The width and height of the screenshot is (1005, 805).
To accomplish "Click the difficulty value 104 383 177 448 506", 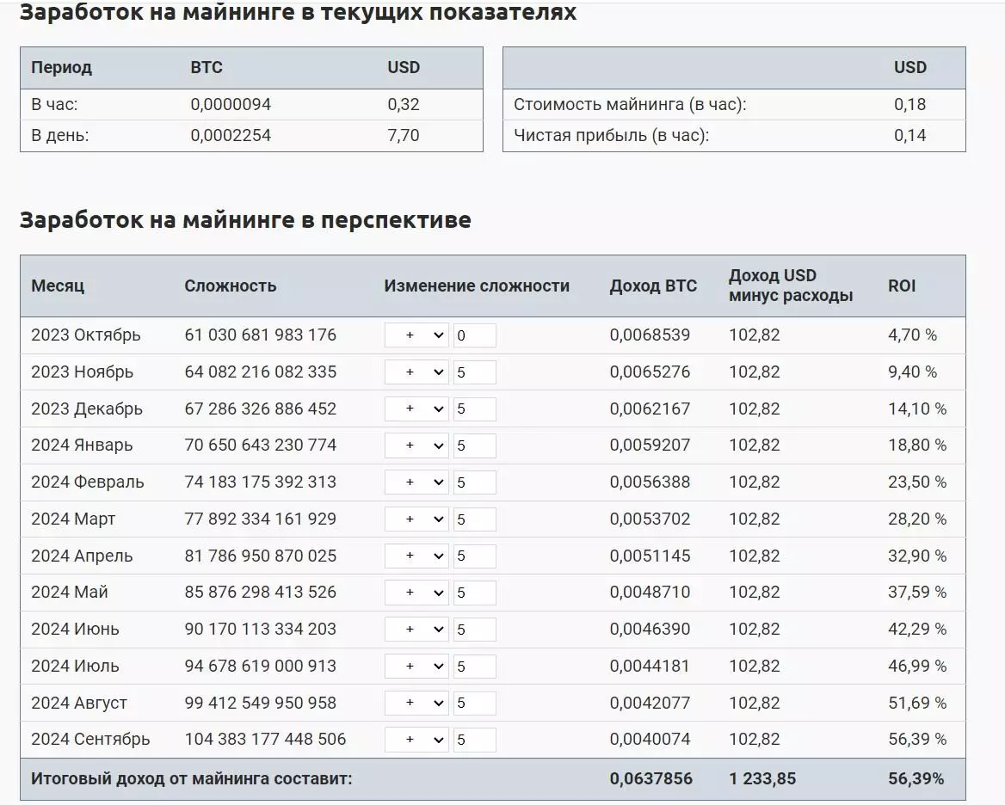I will coord(265,739).
